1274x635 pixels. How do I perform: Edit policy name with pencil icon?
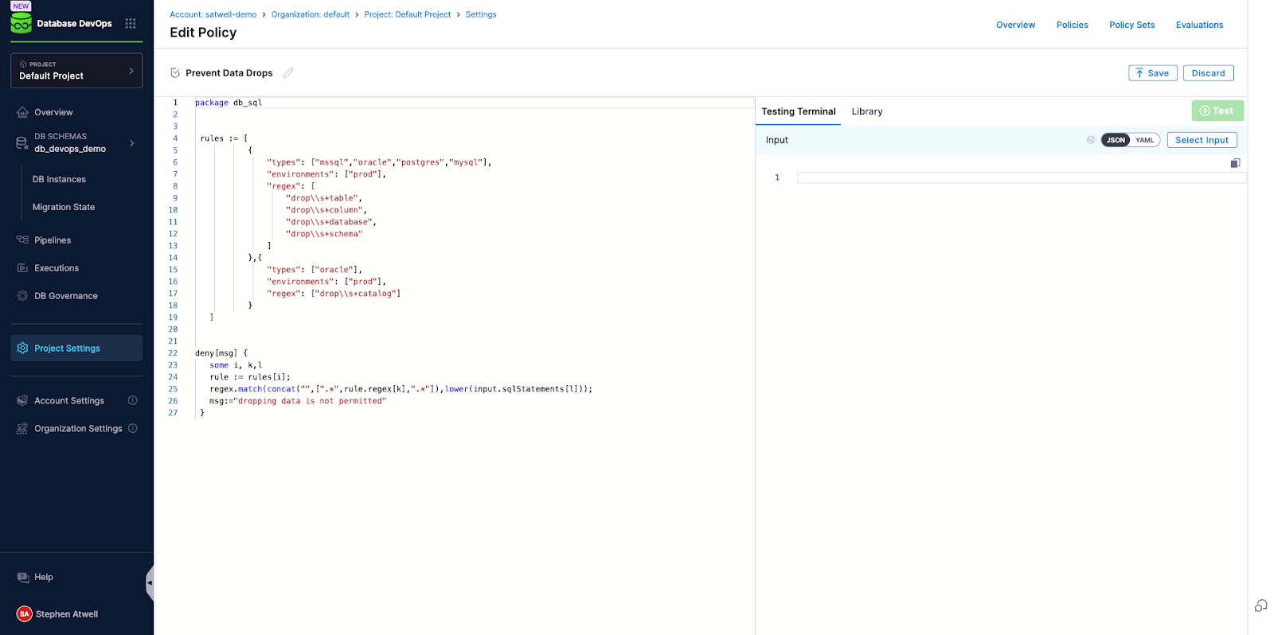288,72
